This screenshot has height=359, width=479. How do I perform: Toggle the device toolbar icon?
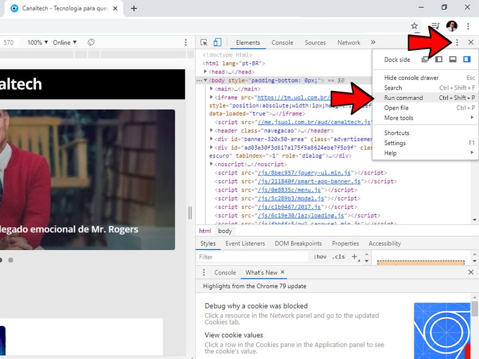(218, 43)
